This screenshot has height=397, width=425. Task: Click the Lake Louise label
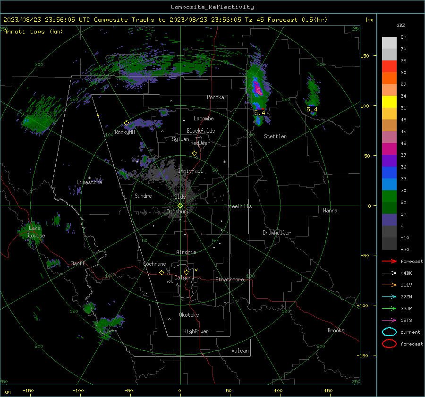point(36,232)
